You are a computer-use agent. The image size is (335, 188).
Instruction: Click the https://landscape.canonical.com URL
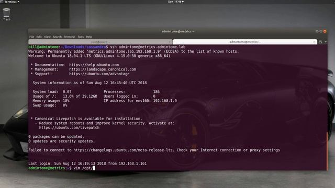click(x=103, y=69)
